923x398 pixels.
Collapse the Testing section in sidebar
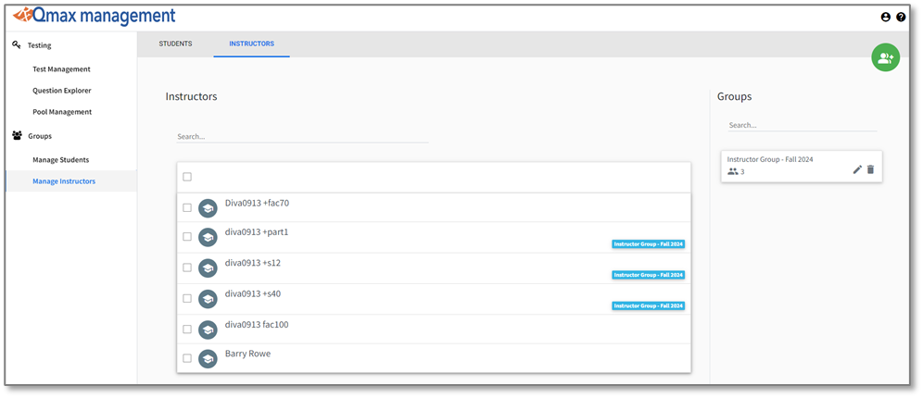point(39,45)
